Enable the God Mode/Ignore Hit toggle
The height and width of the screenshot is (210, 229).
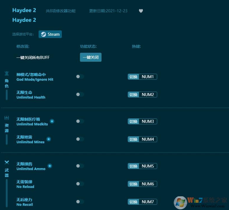click(80, 77)
